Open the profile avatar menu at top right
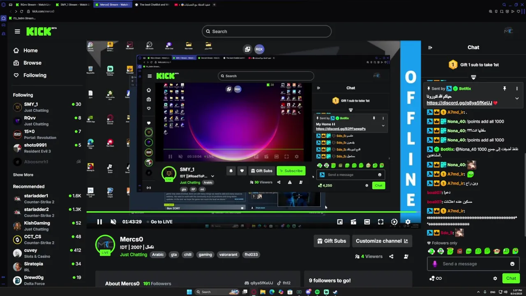The height and width of the screenshot is (296, 526). pyautogui.click(x=508, y=31)
